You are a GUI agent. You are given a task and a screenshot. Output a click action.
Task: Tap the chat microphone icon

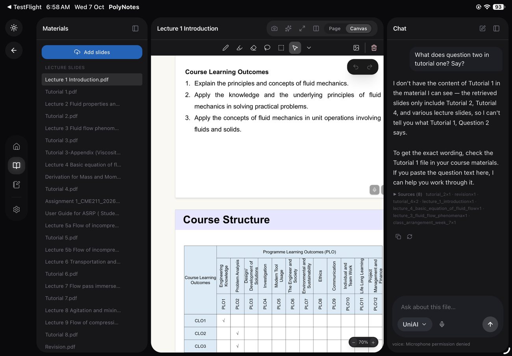pos(442,324)
